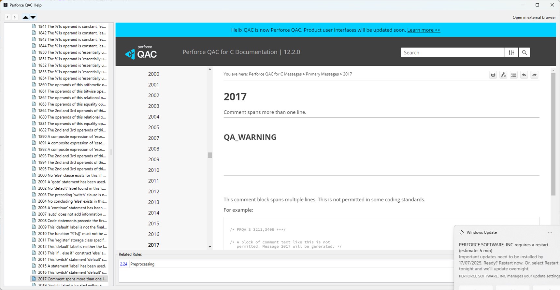Image resolution: width=560 pixels, height=290 pixels.
Task: Select tree item 2001 'goto' statement
Action: [x=72, y=182]
